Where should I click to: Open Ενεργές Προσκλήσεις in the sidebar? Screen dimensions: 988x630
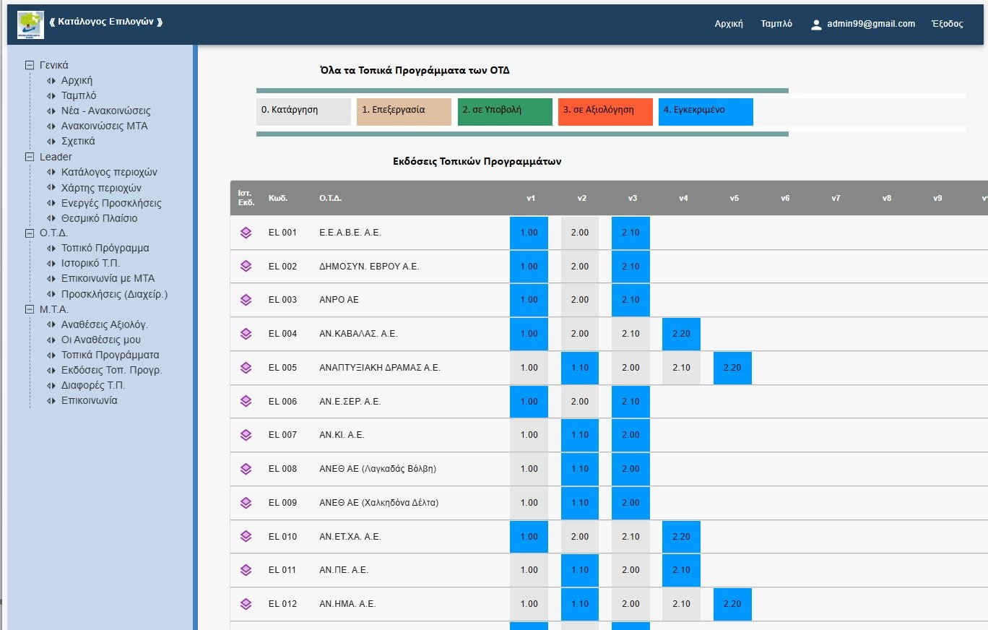click(111, 203)
